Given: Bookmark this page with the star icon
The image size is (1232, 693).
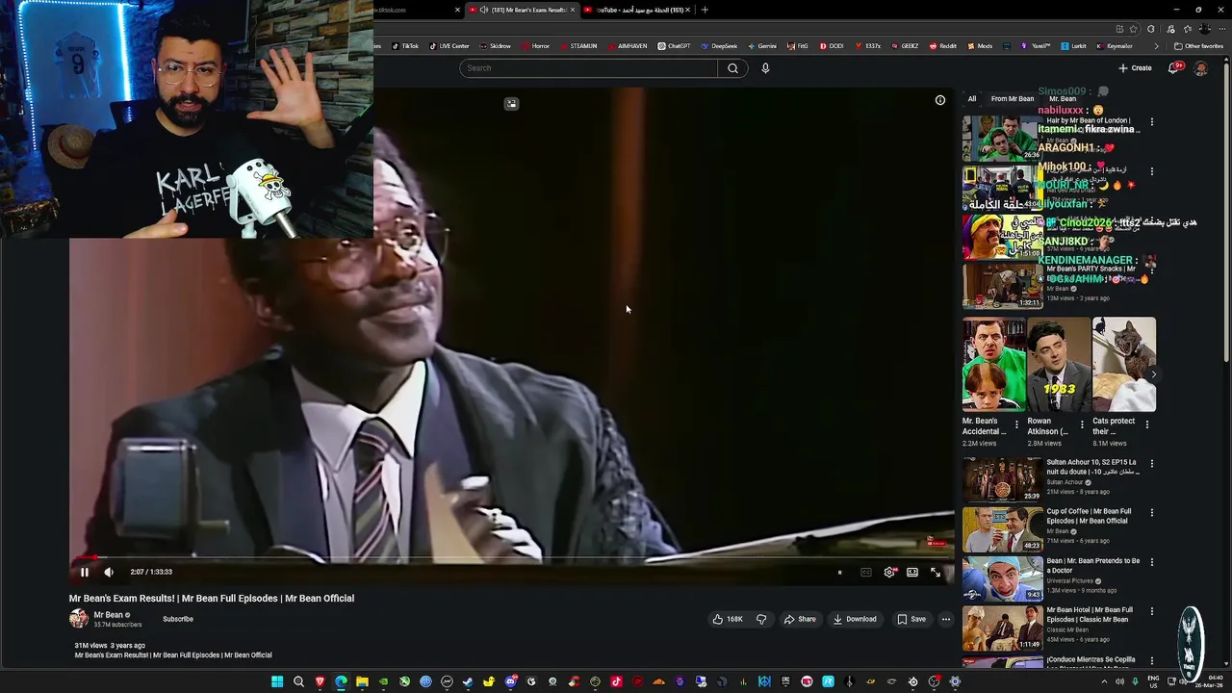Looking at the screenshot, I should [x=1134, y=29].
